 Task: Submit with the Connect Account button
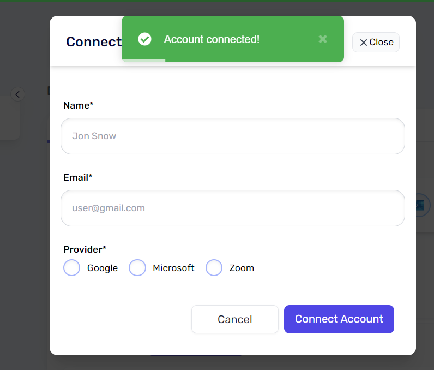339,319
